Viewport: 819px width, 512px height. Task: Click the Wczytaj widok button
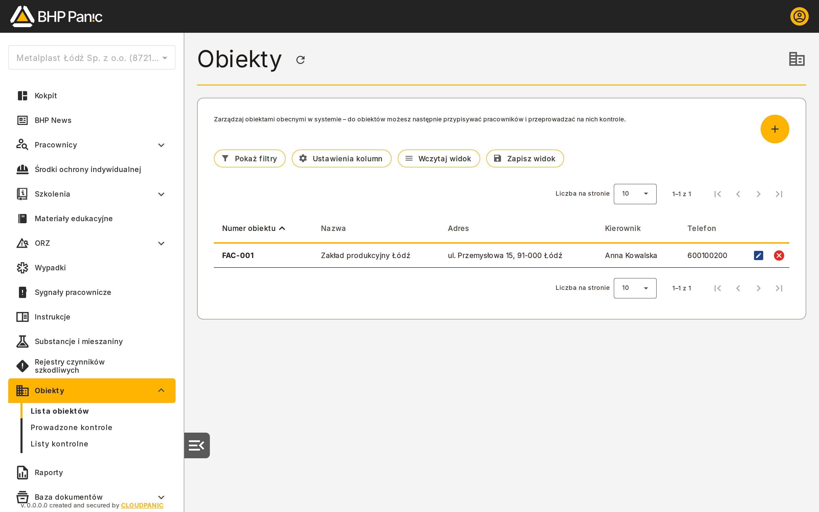439,158
